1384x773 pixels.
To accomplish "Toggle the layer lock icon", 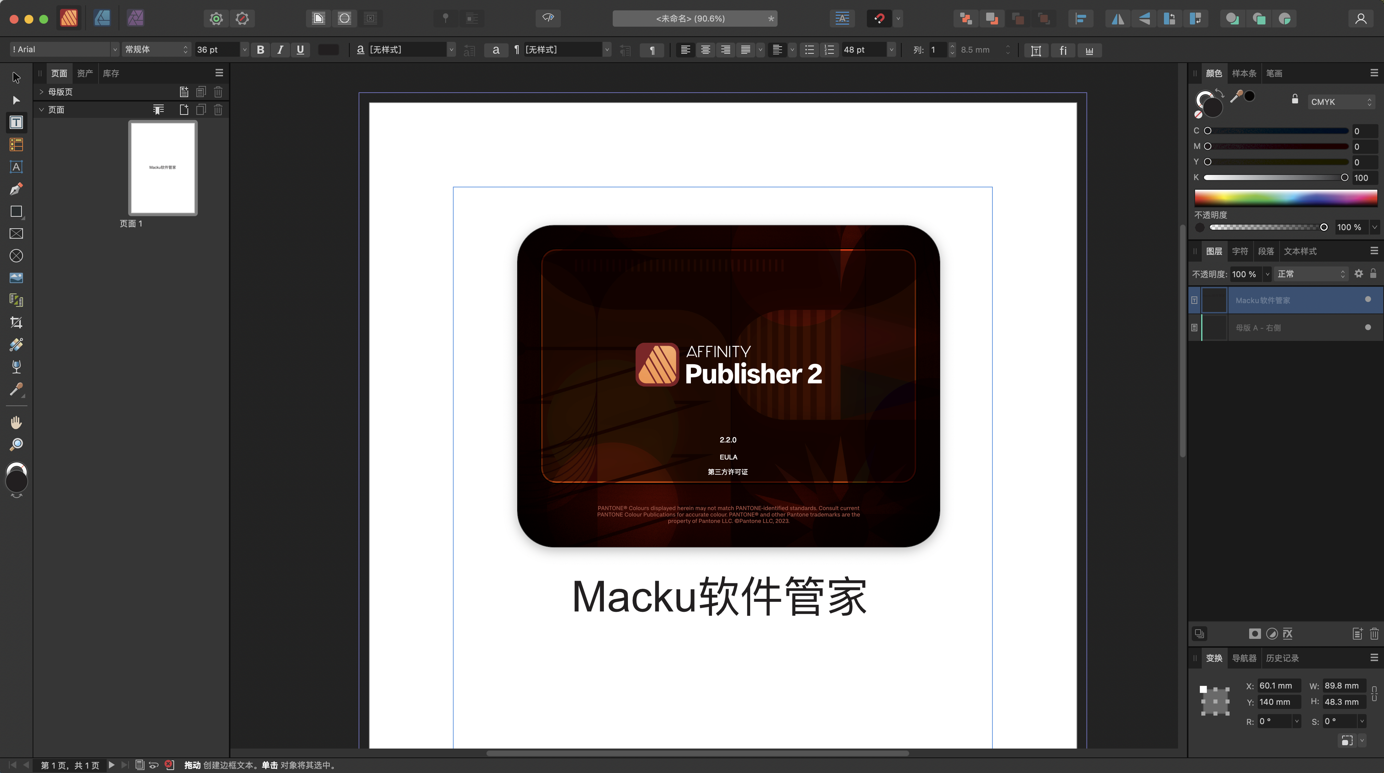I will coord(1373,273).
